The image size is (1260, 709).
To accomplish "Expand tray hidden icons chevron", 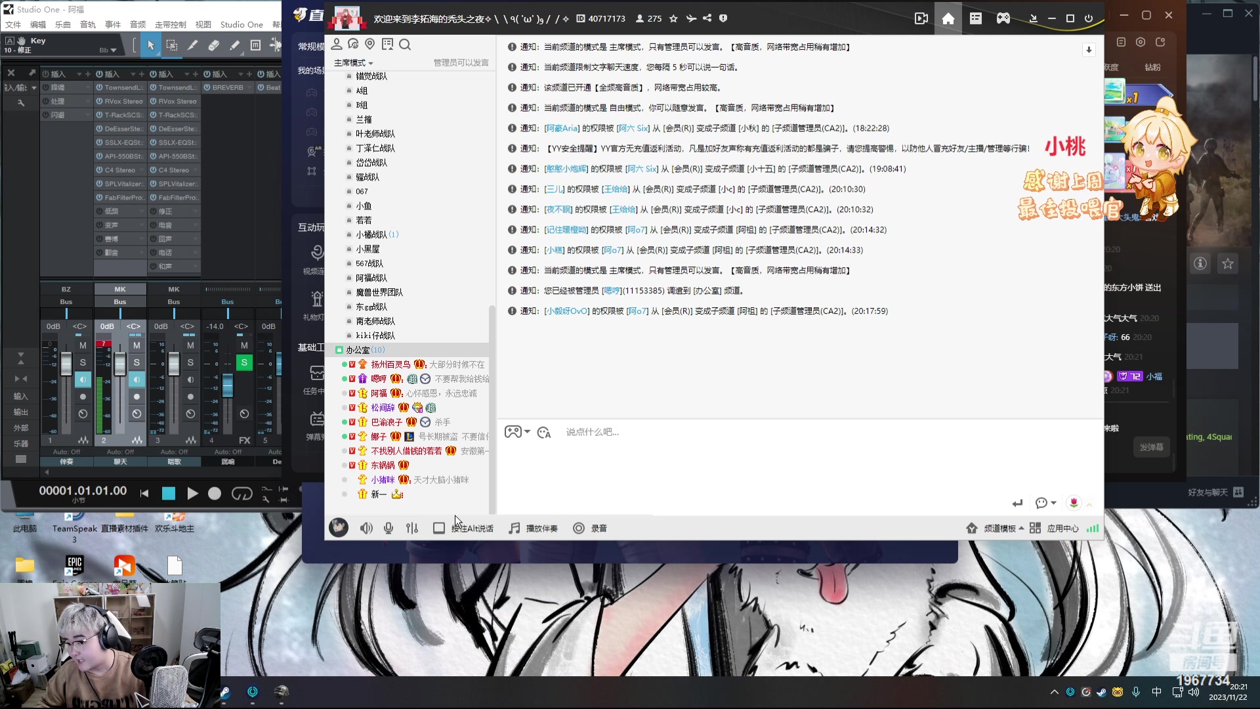I will coord(1054,692).
